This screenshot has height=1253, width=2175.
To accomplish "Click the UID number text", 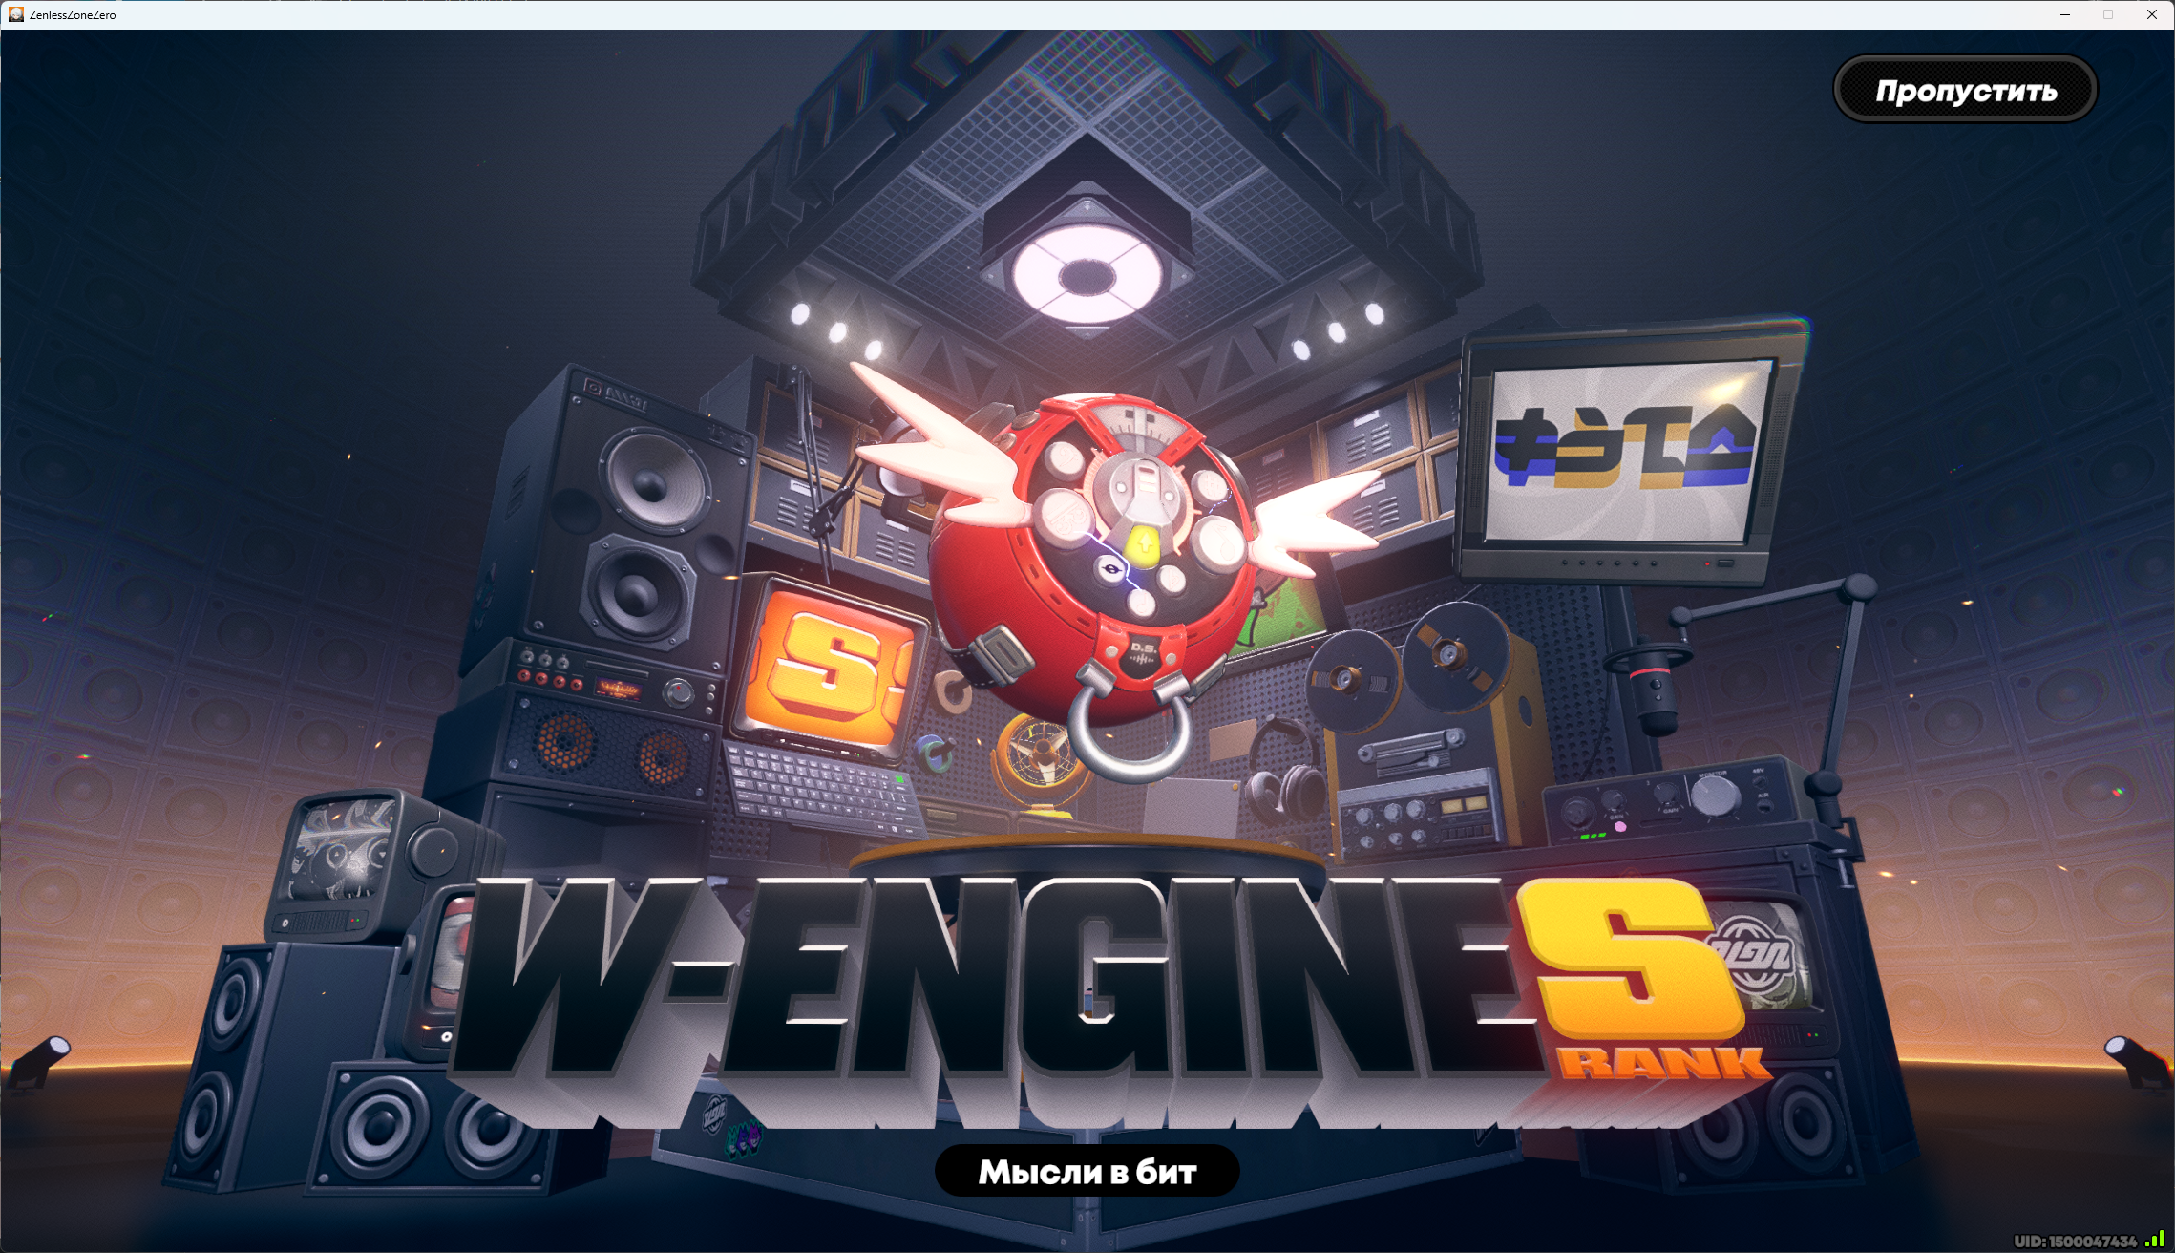I will point(2075,1241).
